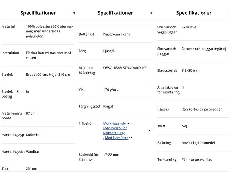Select the Ljusgrå color value
Image resolution: width=229 pixels, height=172 pixels.
click(x=109, y=51)
